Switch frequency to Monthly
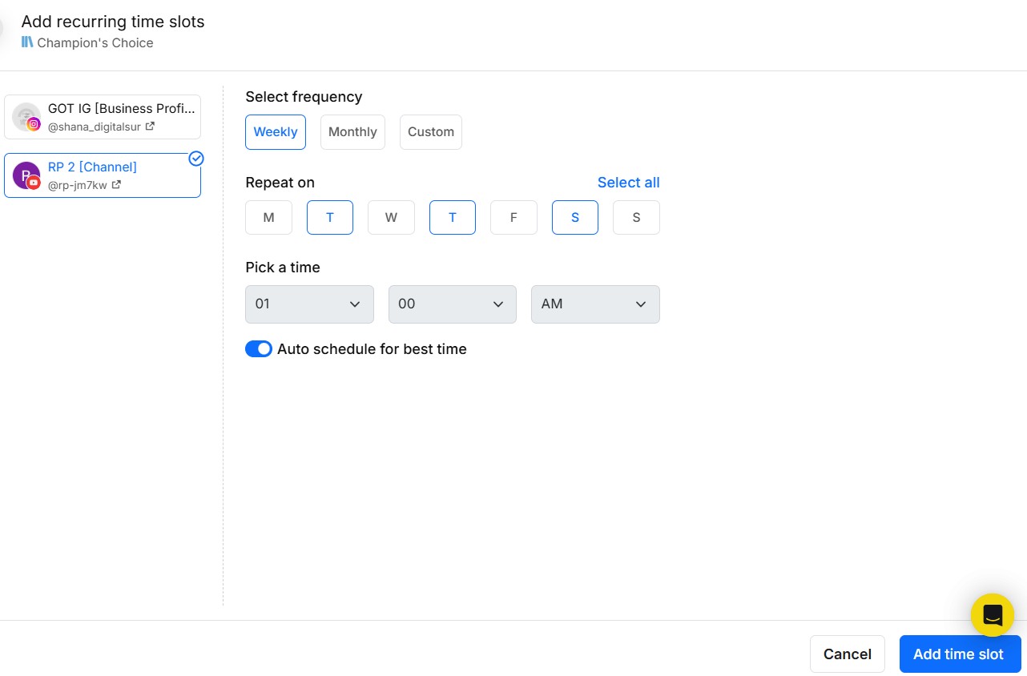 [352, 131]
